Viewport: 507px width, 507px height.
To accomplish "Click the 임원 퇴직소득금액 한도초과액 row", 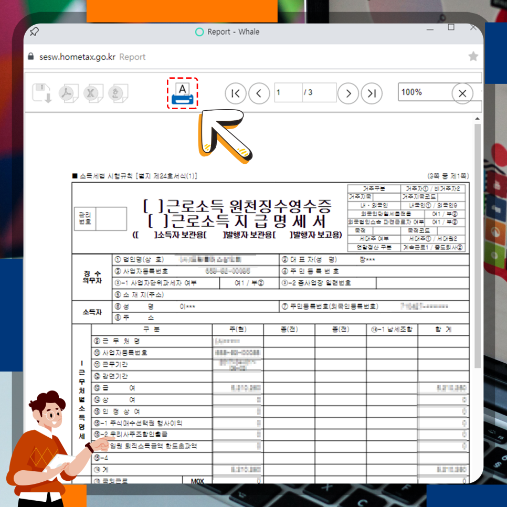I will 153,446.
